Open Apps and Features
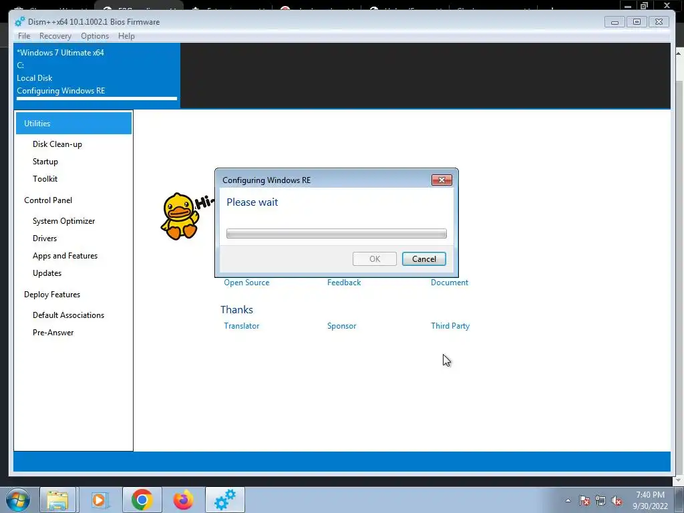684x513 pixels. 65,256
